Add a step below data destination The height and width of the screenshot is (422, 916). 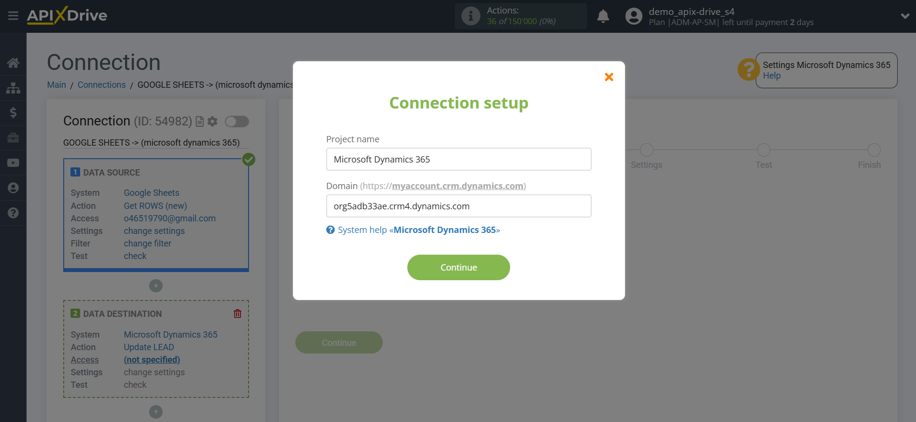pos(156,412)
